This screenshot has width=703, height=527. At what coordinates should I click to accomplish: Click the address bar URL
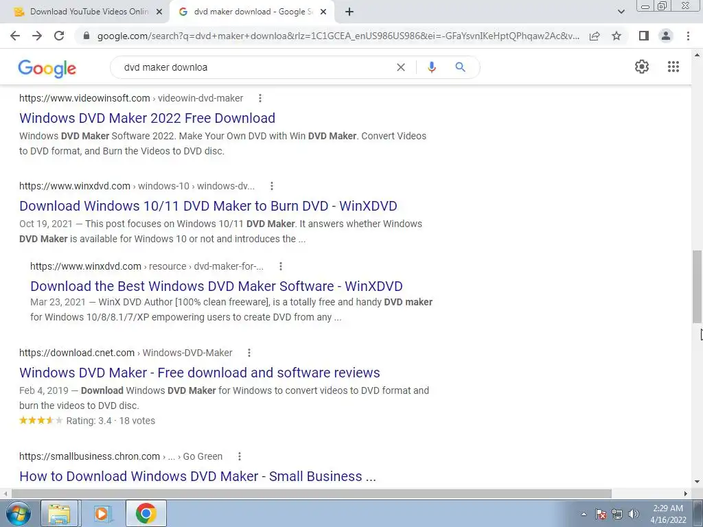[338, 36]
